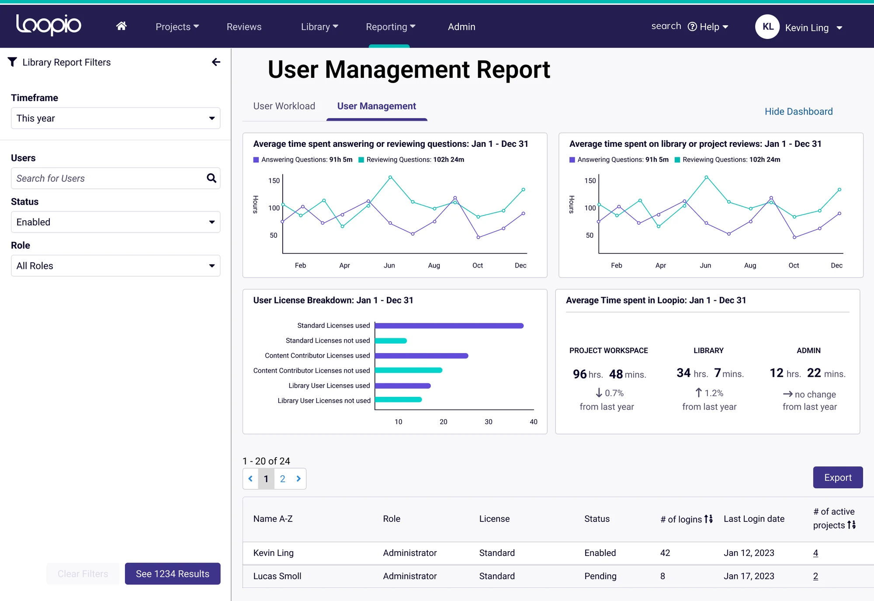Screen dimensions: 874x601
Task: Click the Reviewing Questions legend swatch in right chart
Action: click(677, 160)
